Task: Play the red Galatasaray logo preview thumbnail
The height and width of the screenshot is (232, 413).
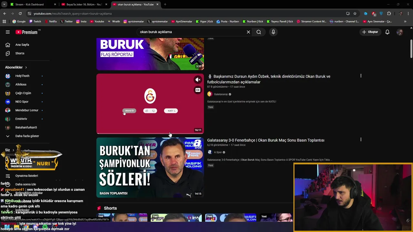Action: (x=150, y=103)
